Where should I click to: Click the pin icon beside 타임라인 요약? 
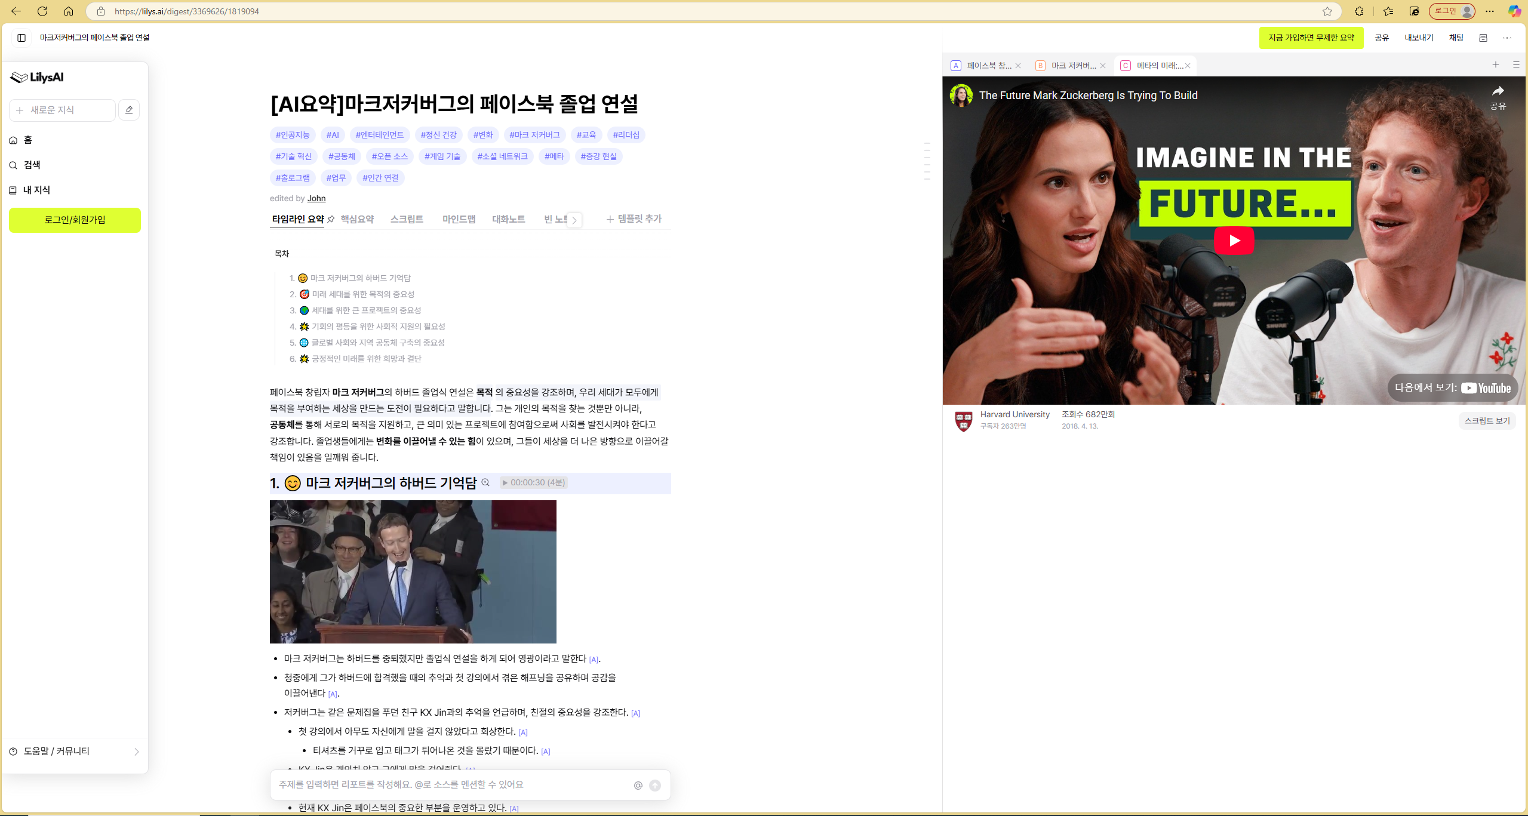pos(331,219)
